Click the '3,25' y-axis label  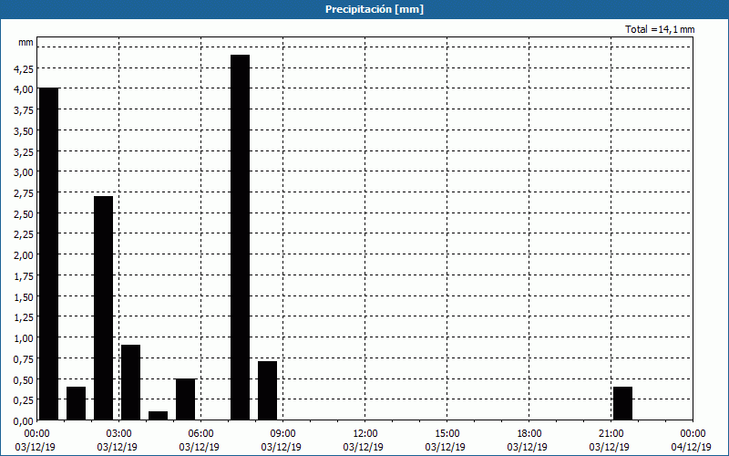coord(24,151)
